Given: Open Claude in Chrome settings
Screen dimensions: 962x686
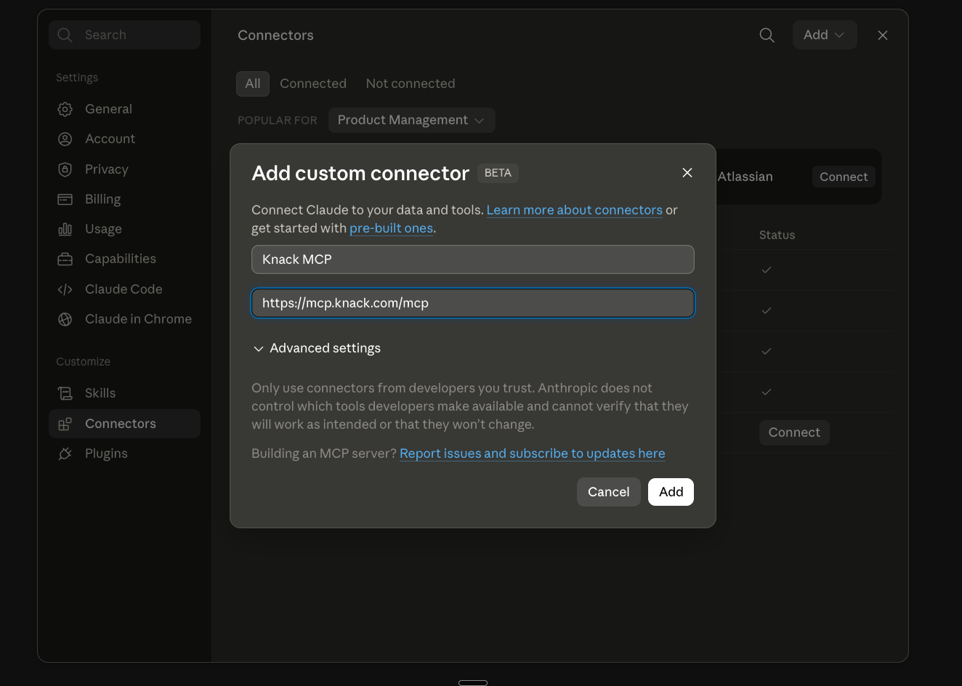Looking at the screenshot, I should pyautogui.click(x=124, y=319).
